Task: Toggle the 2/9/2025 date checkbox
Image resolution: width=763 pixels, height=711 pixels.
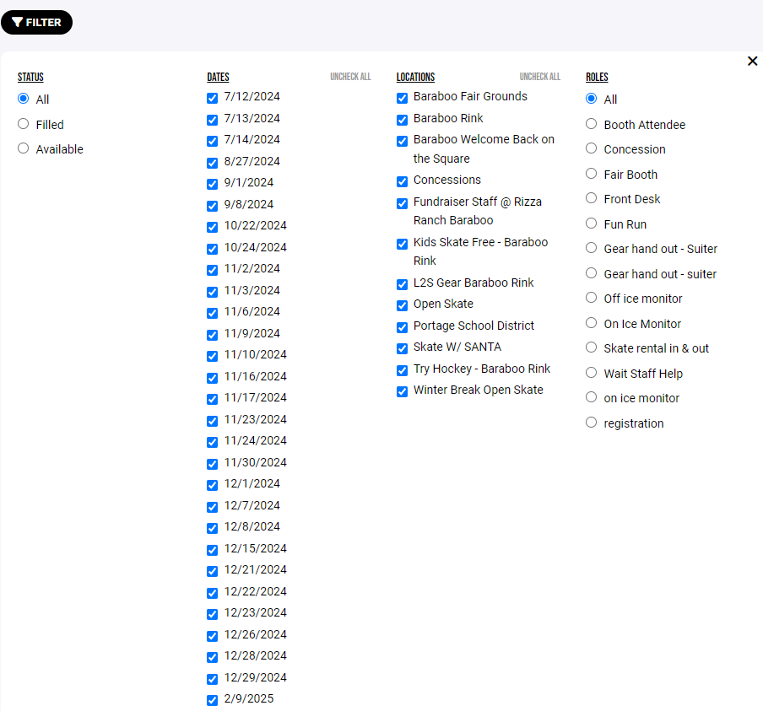Action: click(x=212, y=700)
